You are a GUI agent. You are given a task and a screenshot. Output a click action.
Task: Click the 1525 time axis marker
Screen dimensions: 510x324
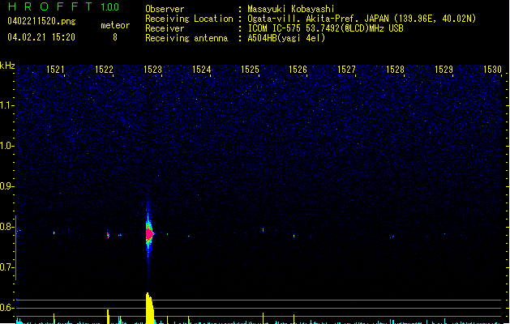click(250, 70)
